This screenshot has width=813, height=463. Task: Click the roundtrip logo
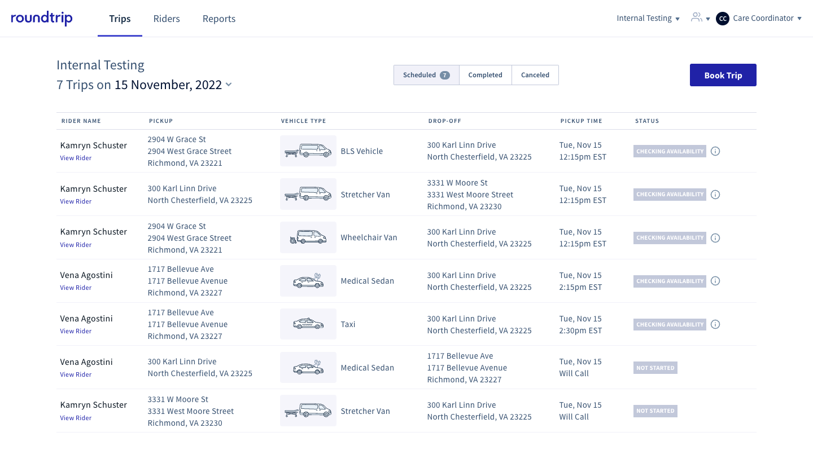click(42, 19)
